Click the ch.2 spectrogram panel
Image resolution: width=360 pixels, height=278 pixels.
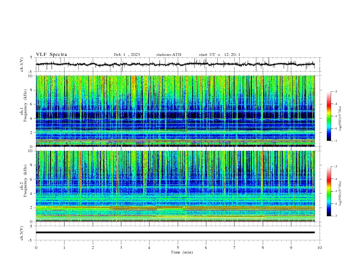[175, 186]
